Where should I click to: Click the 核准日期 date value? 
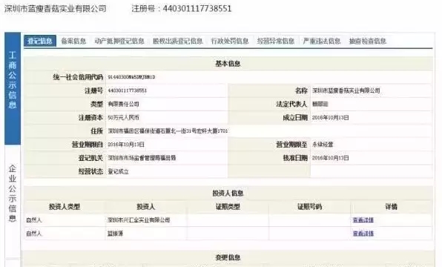click(330, 158)
